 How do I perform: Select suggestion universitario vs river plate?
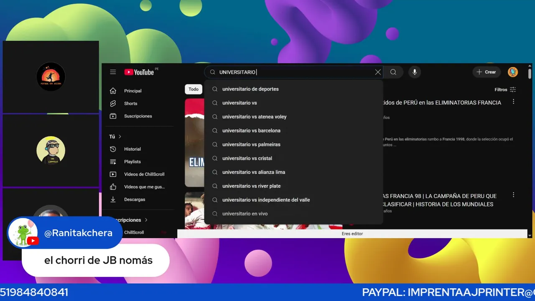point(293,186)
